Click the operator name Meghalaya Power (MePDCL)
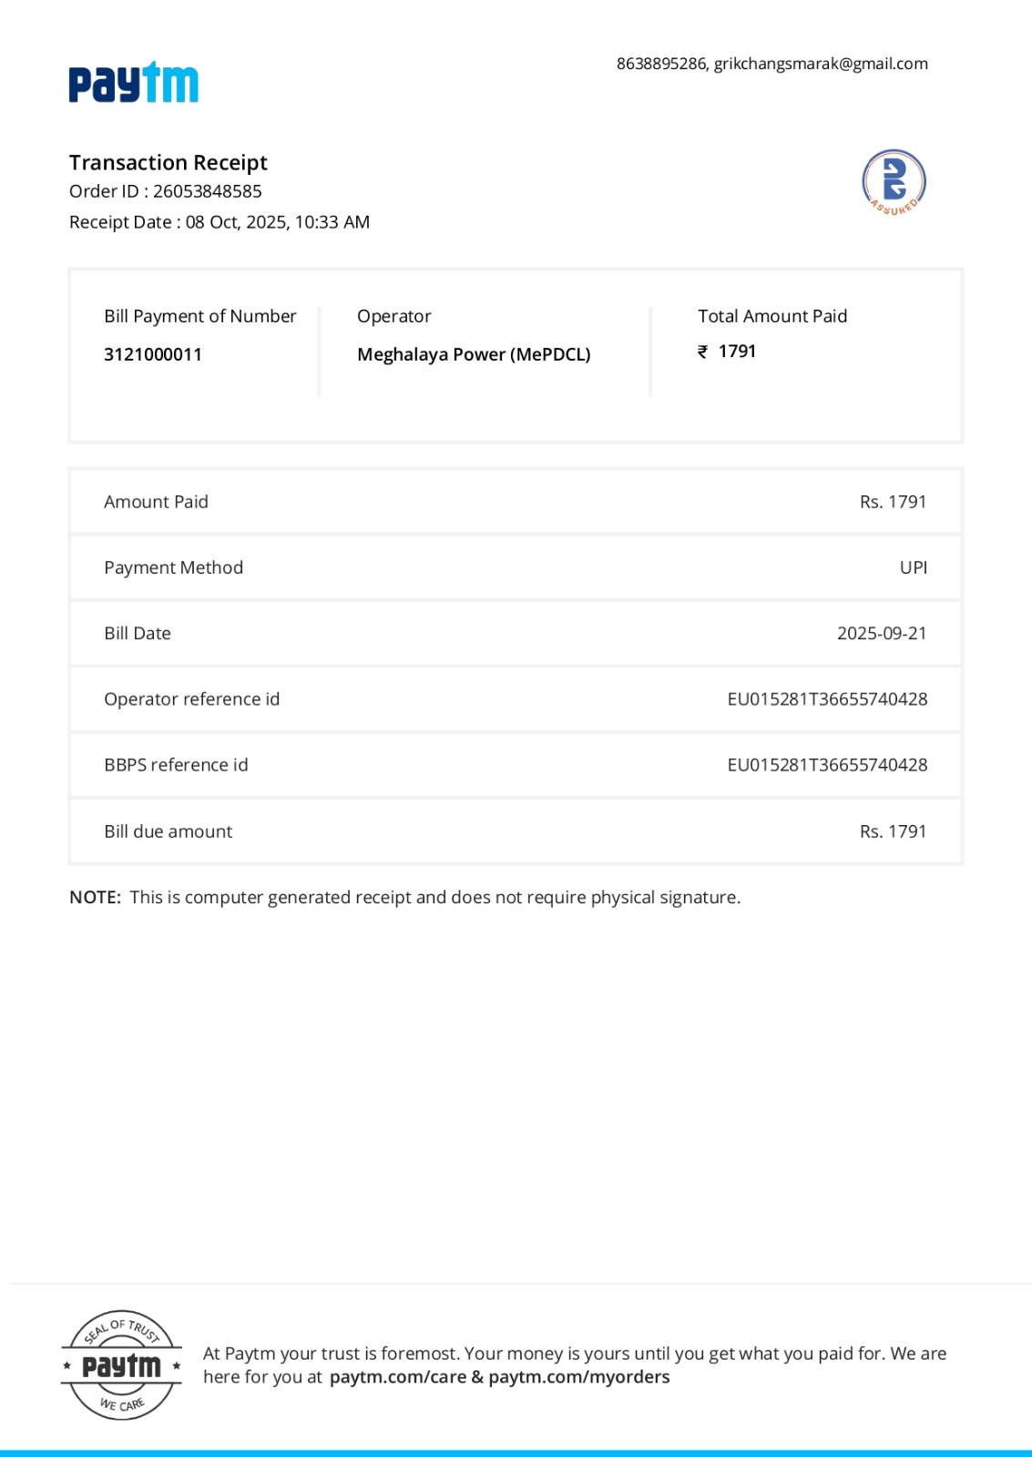The height and width of the screenshot is (1457, 1032). 474,354
